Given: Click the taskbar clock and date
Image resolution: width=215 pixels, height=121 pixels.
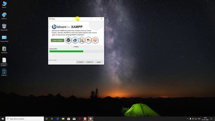Looking at the screenshot, I should (205, 119).
